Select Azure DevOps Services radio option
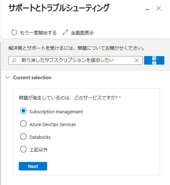The image size is (170, 185). pyautogui.click(x=23, y=124)
